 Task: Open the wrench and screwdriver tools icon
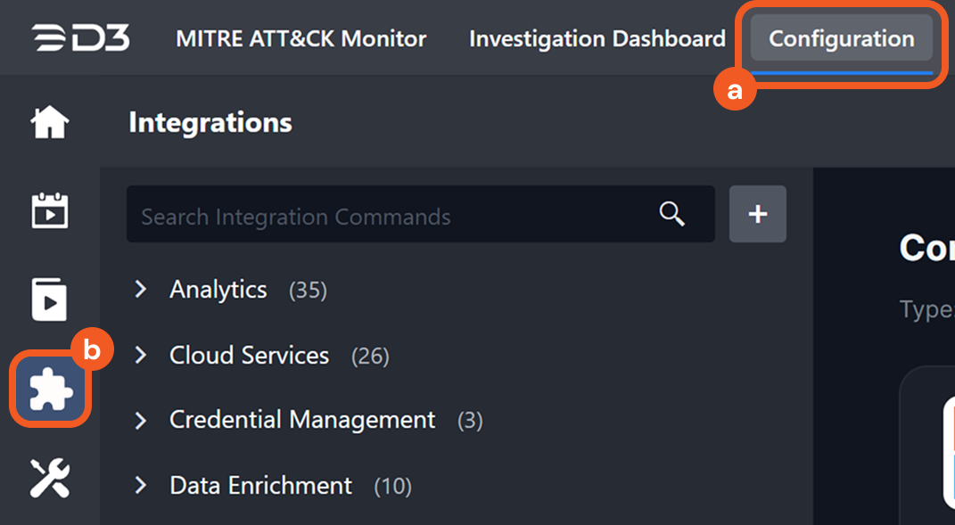click(50, 478)
